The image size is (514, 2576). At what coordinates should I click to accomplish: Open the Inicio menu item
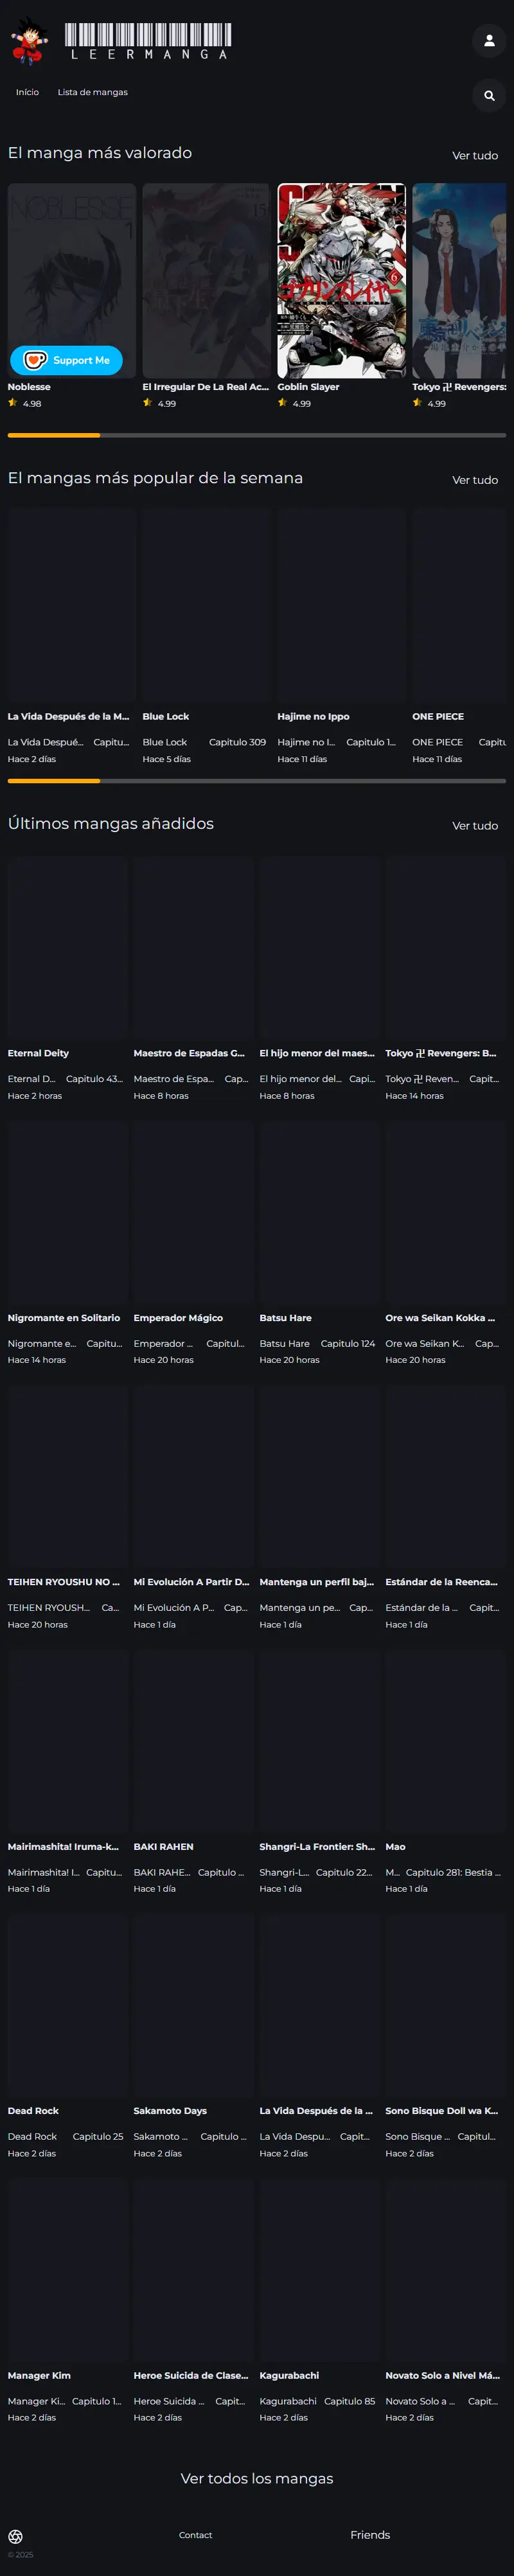27,92
